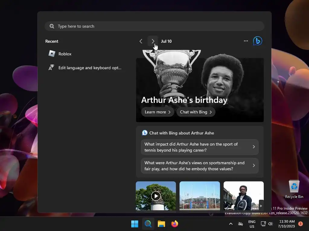Click the taskbar Search icon

(148, 224)
